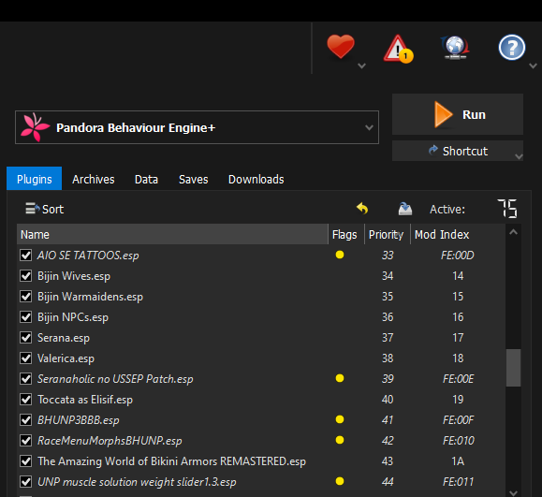Click mod index FE:00D

pyautogui.click(x=458, y=256)
